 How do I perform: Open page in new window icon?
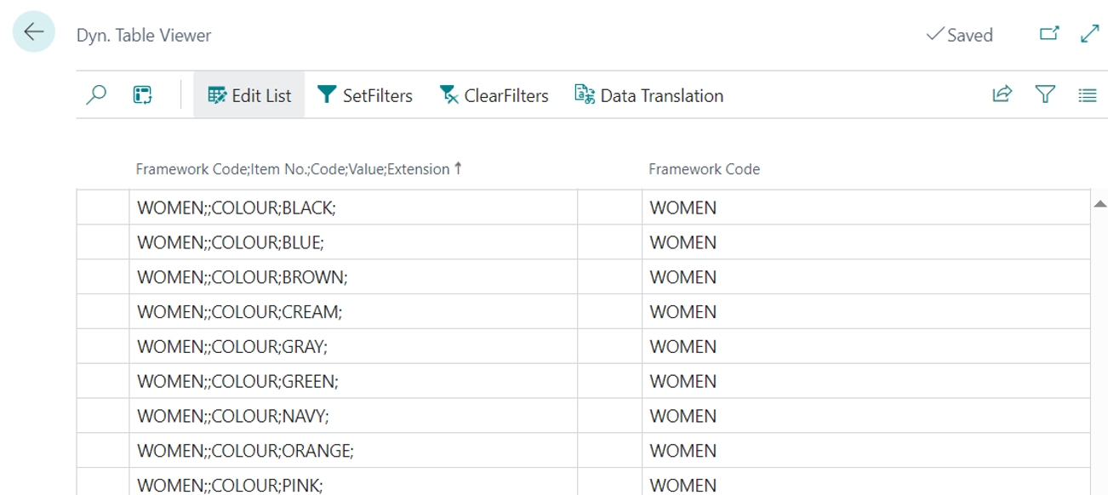click(1049, 34)
